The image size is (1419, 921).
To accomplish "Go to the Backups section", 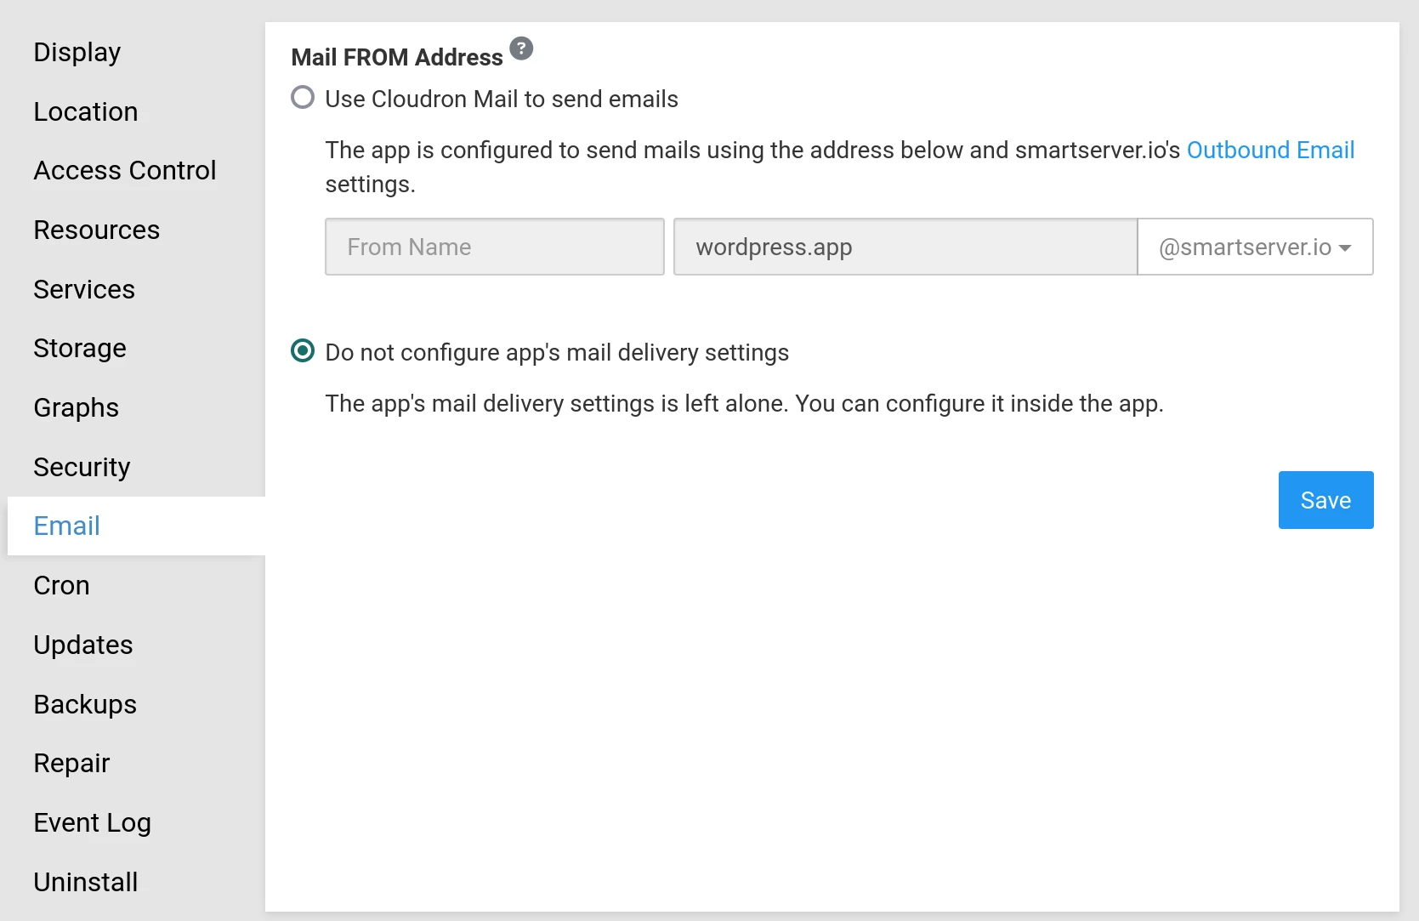I will click(x=84, y=704).
